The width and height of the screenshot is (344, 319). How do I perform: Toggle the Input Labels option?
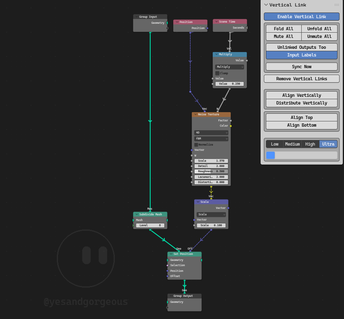point(301,55)
